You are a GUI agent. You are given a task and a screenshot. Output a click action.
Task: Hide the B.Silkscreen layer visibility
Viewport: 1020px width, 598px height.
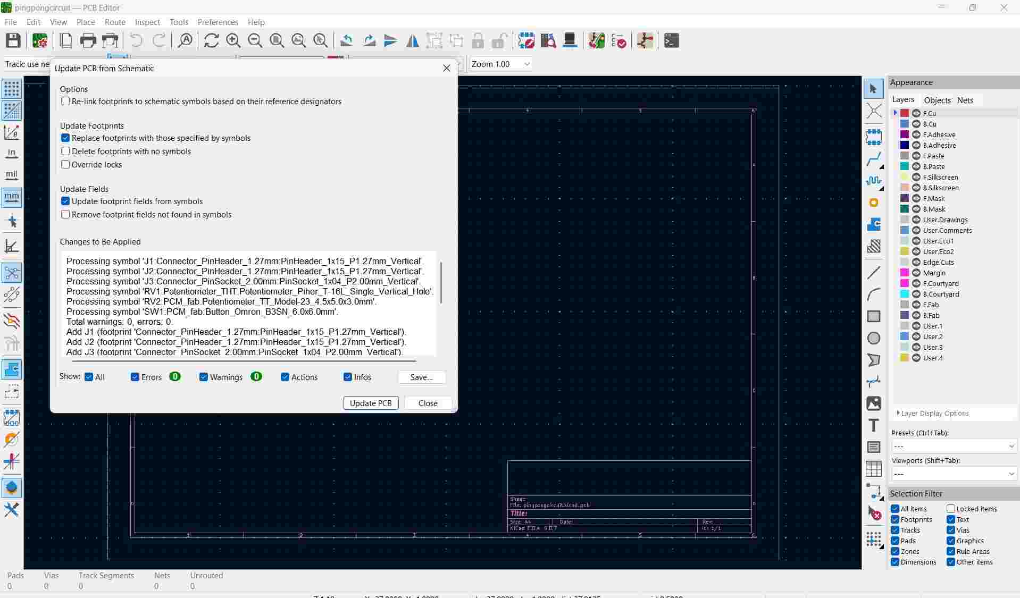click(917, 188)
